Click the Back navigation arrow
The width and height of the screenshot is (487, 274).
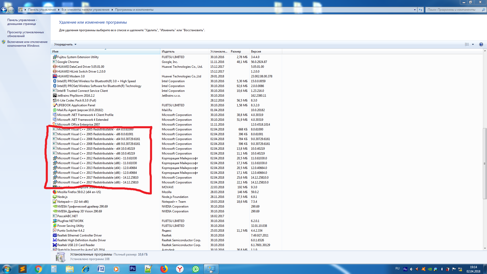pyautogui.click(x=4, y=10)
